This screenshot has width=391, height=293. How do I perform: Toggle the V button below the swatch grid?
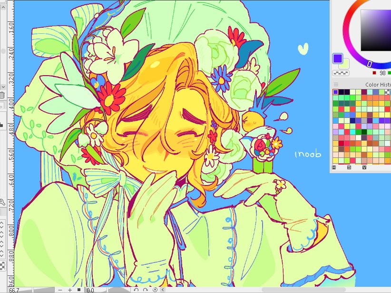click(x=364, y=167)
